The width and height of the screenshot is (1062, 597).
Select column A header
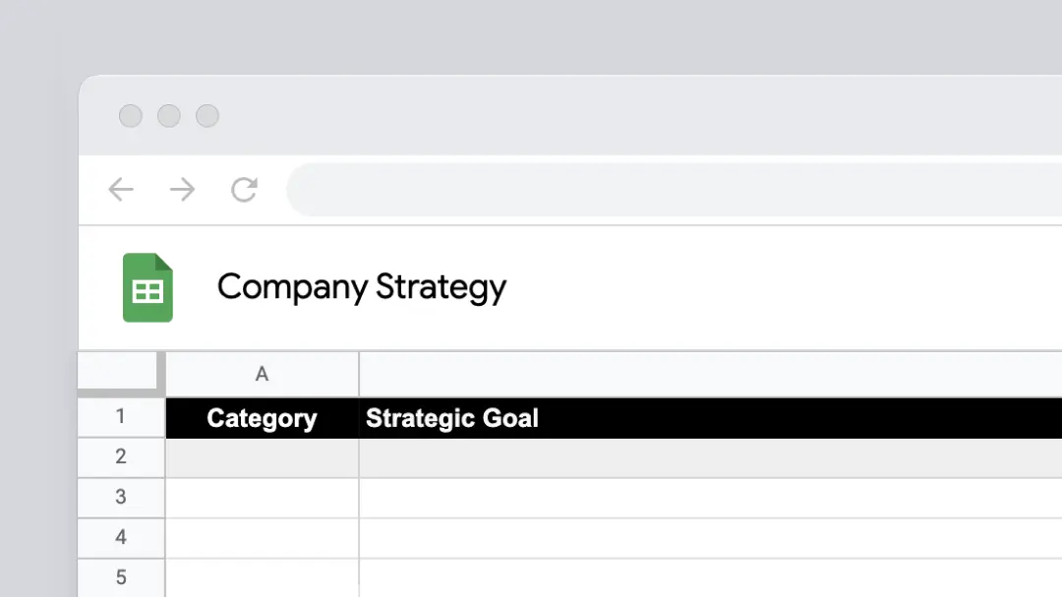coord(263,374)
